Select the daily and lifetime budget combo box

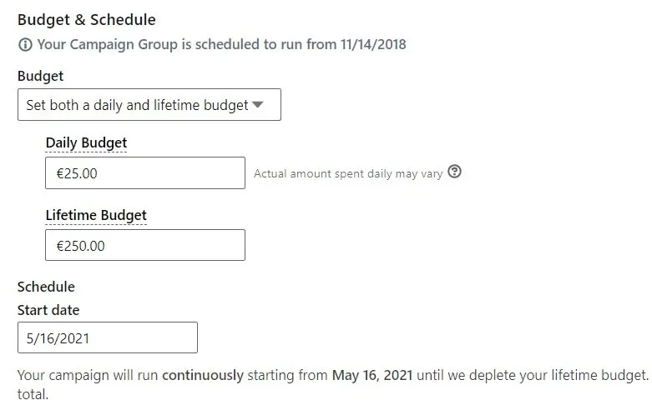149,104
